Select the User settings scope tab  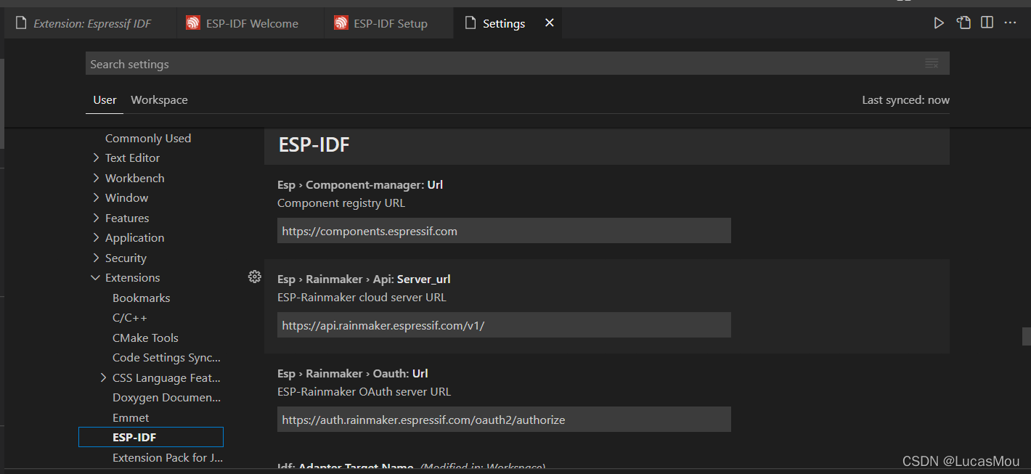[x=105, y=100]
